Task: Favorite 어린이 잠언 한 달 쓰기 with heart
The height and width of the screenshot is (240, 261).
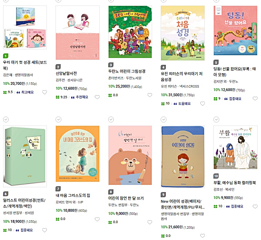Action: (150, 222)
